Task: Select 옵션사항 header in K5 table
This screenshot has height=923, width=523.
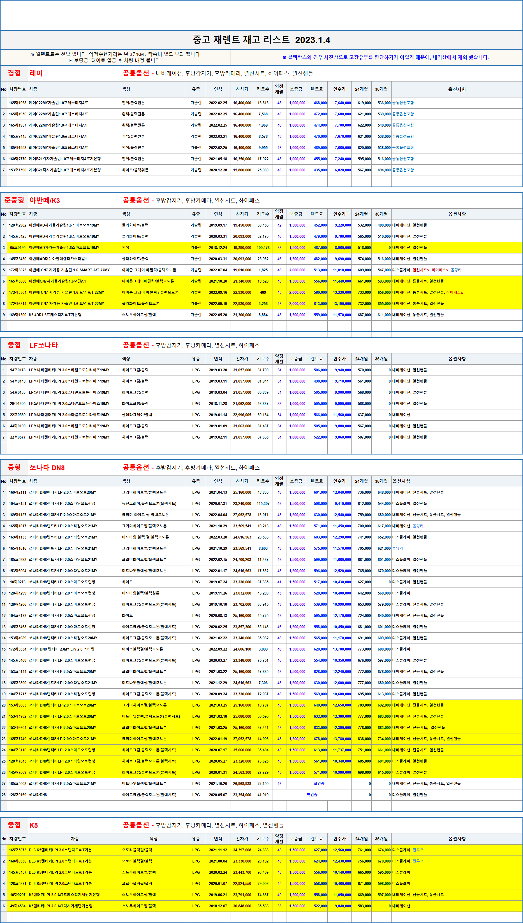Action: (x=457, y=839)
